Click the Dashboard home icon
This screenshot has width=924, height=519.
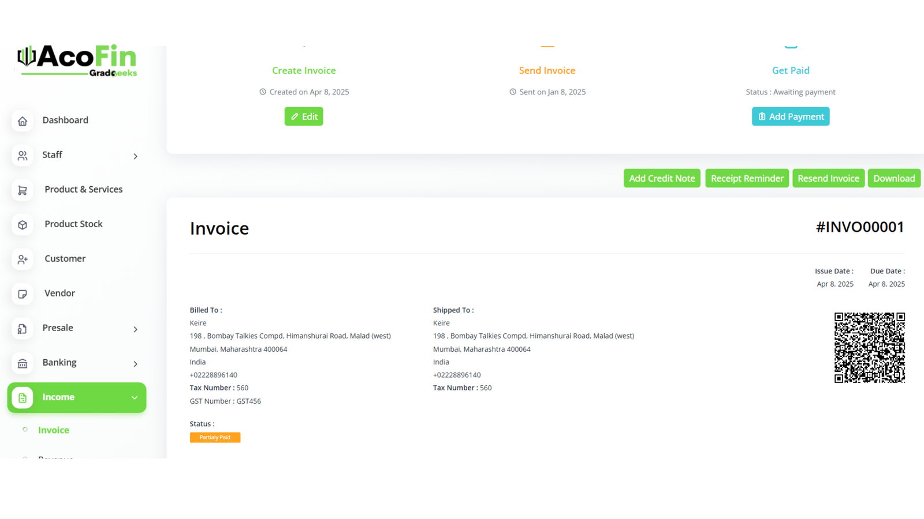click(23, 121)
